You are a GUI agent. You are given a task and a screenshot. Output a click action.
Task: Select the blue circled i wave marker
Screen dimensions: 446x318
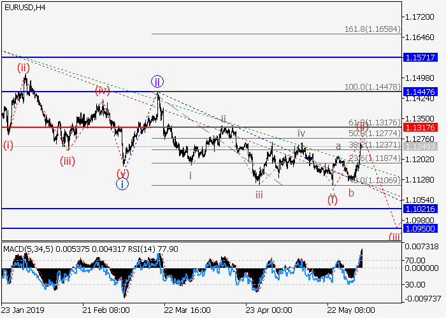point(122,184)
